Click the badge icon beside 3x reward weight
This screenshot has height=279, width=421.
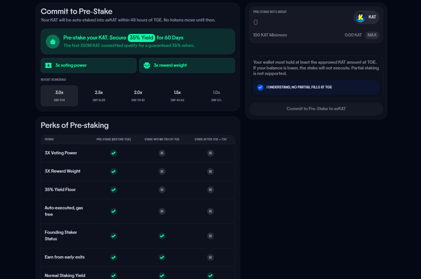pyautogui.click(x=147, y=65)
